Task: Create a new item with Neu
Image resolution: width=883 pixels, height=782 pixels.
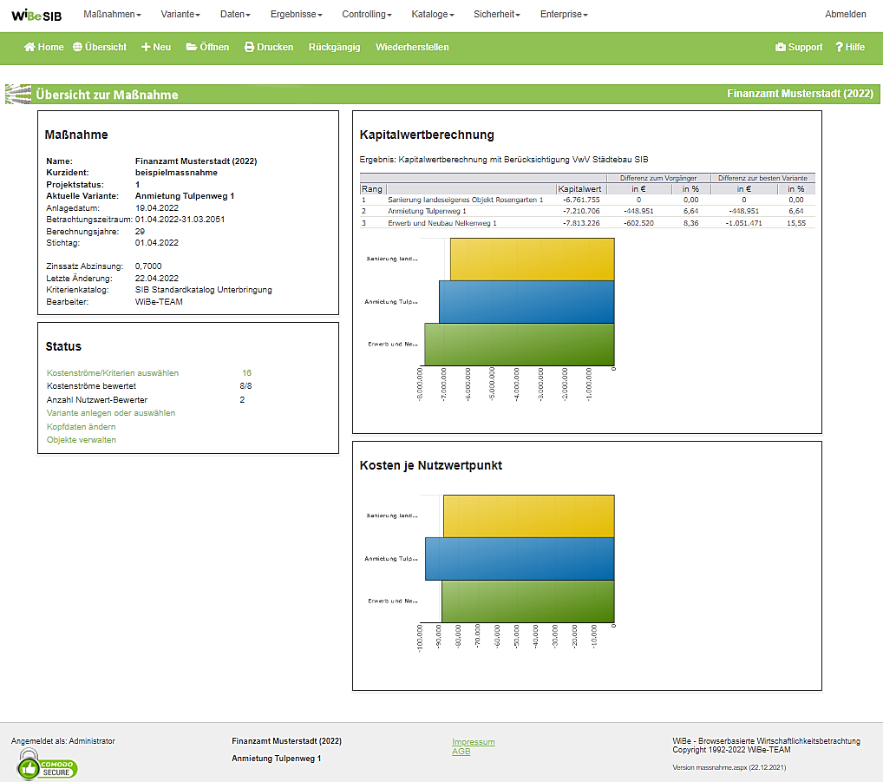Action: [156, 47]
